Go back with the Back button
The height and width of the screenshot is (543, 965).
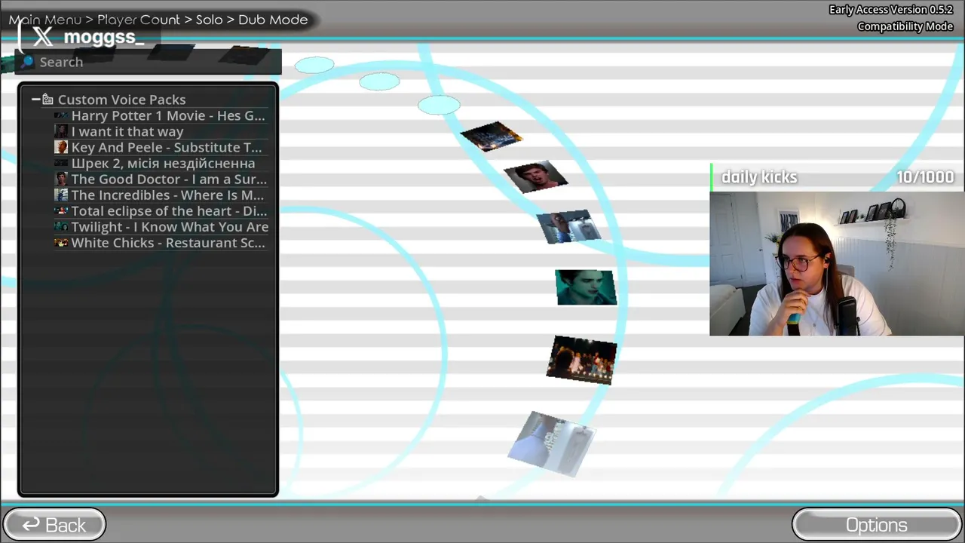[54, 525]
